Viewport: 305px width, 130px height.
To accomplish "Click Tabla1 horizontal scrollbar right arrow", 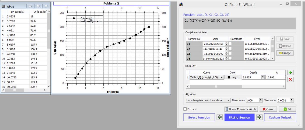I will (x=45, y=90).
